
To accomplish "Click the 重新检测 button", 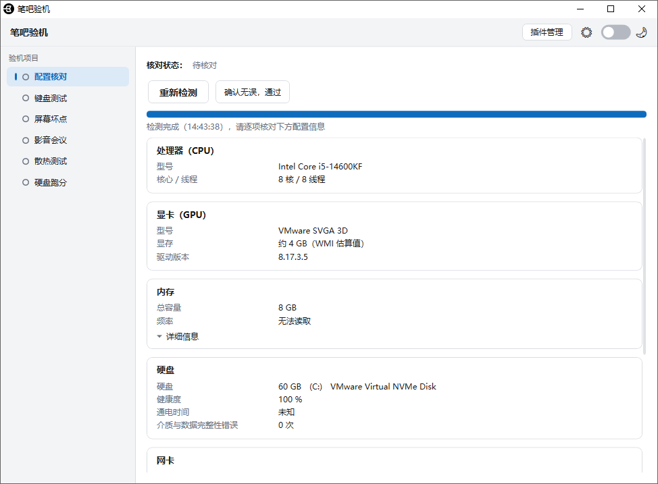I will (178, 92).
